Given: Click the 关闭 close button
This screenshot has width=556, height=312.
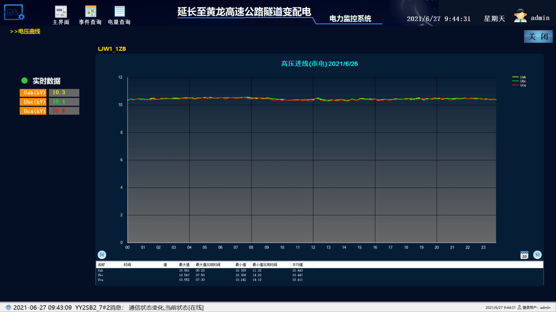Looking at the screenshot, I should (538, 37).
